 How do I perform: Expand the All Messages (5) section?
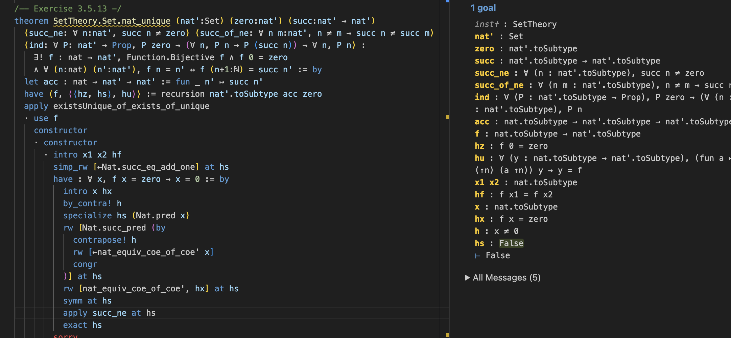(506, 277)
